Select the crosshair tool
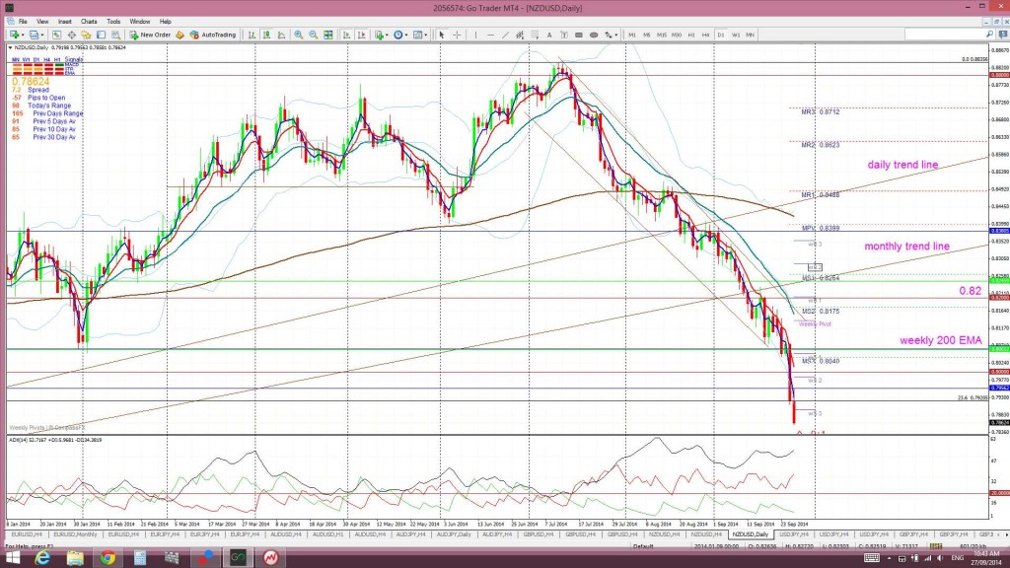This screenshot has width=1010, height=568. [x=458, y=35]
